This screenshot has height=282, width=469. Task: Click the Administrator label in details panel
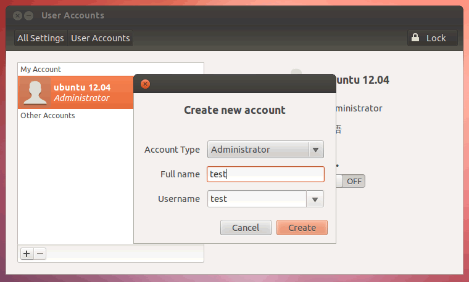358,108
